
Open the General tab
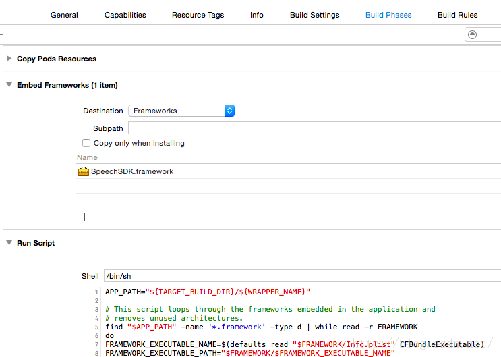pyautogui.click(x=64, y=15)
